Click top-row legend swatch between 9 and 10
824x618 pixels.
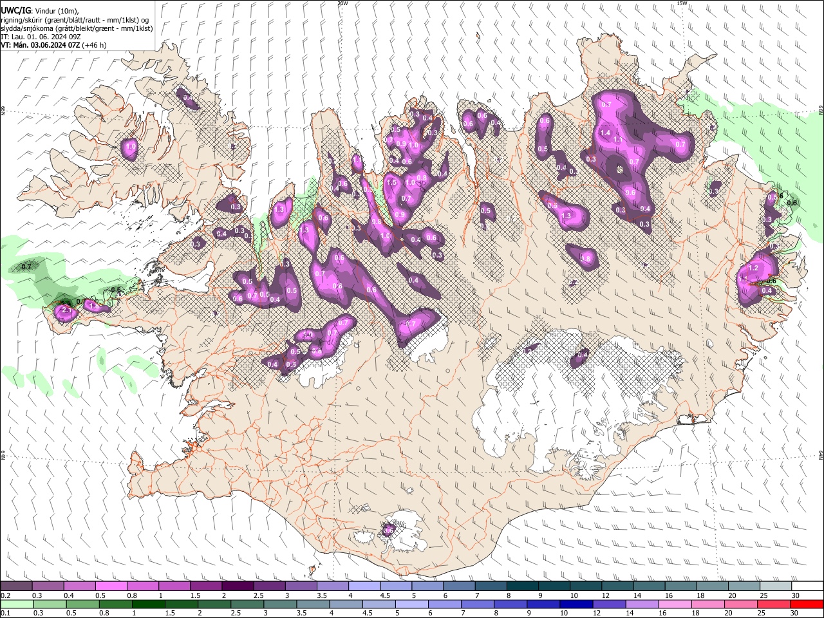coord(554,586)
